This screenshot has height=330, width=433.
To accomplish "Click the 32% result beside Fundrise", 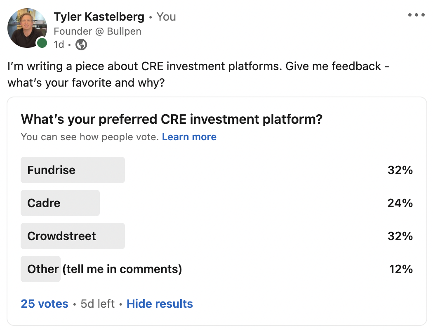I will click(x=400, y=170).
